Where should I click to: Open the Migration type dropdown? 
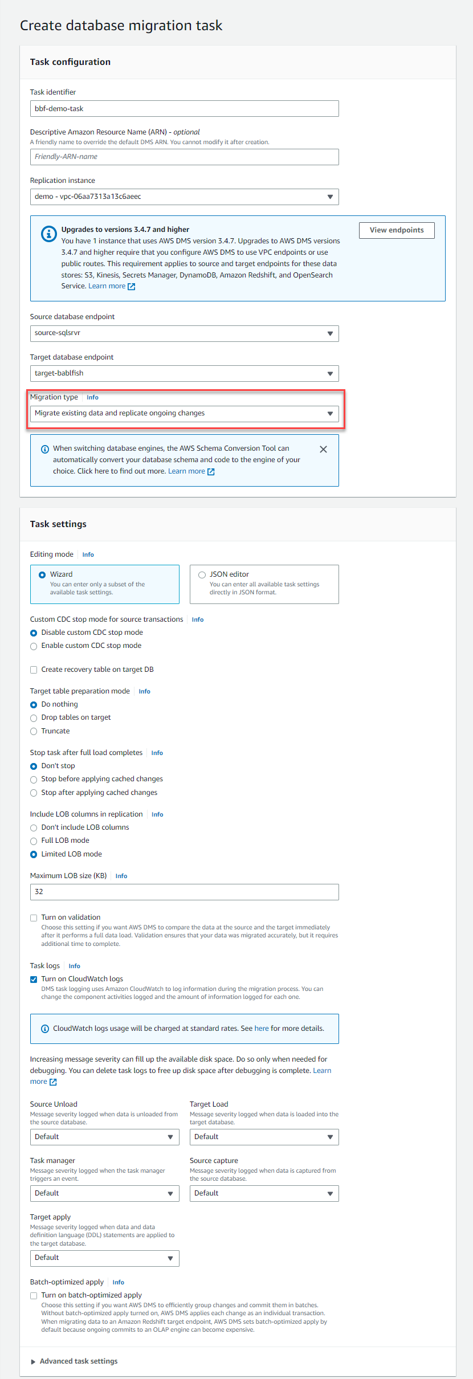point(184,414)
